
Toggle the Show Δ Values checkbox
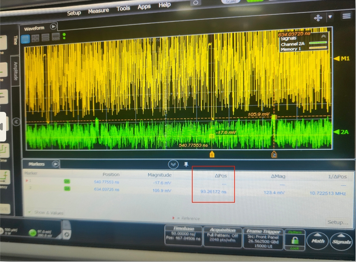[29, 213]
